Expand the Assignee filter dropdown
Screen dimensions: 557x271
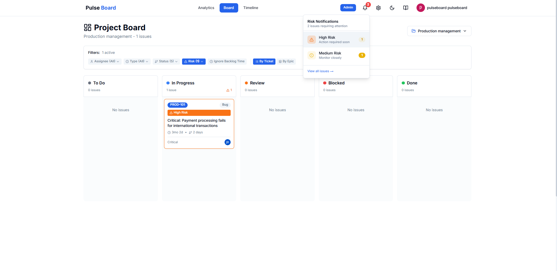(105, 61)
